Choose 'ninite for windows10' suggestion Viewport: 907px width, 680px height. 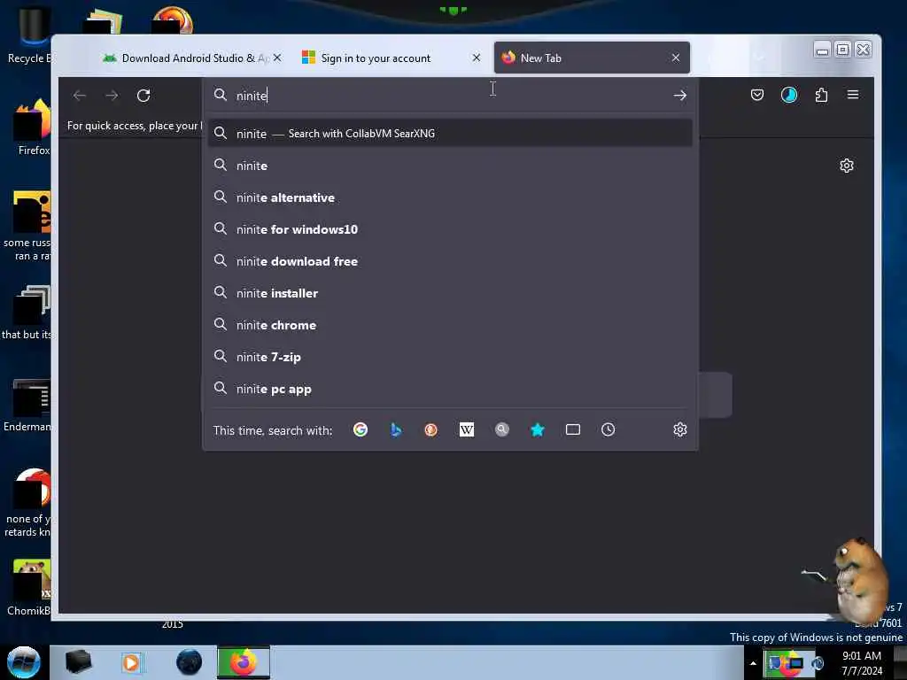point(450,229)
